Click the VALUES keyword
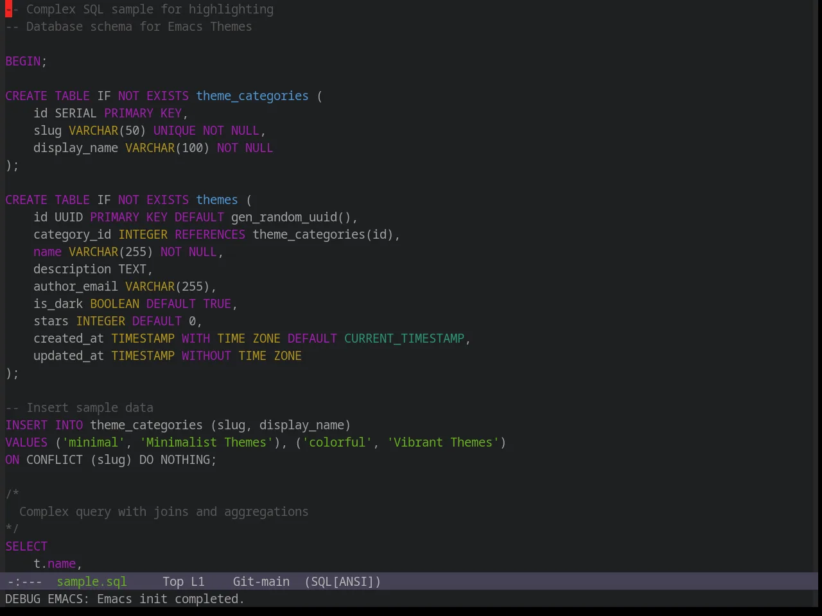The height and width of the screenshot is (616, 822). tap(26, 442)
